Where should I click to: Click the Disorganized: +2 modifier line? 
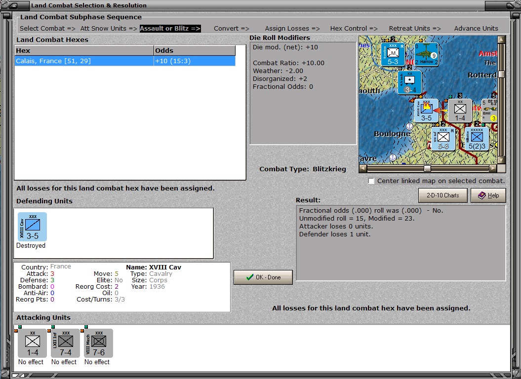[280, 79]
